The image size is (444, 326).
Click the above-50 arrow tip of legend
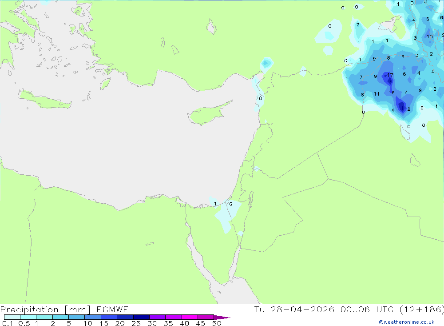[x=222, y=318]
